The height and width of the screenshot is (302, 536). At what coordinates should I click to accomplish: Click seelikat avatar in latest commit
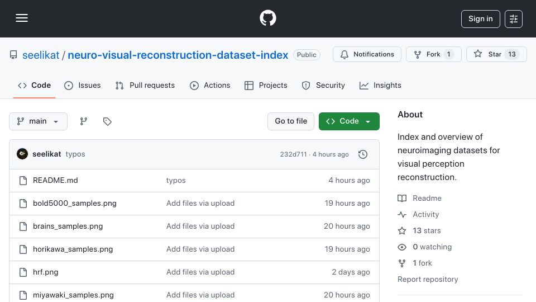click(x=22, y=154)
